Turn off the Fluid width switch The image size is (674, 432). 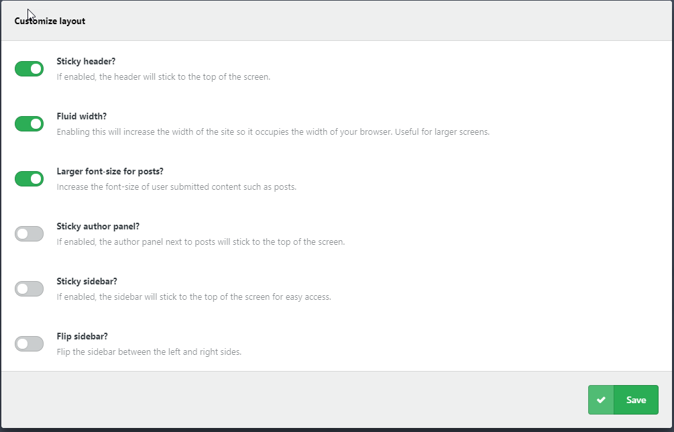point(29,123)
